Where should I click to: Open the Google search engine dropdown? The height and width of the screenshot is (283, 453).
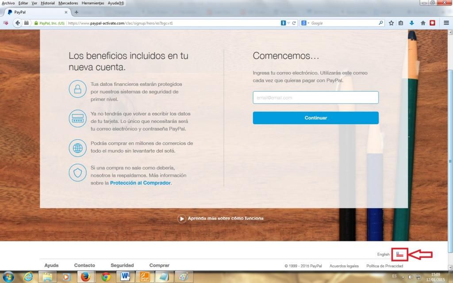coord(305,23)
